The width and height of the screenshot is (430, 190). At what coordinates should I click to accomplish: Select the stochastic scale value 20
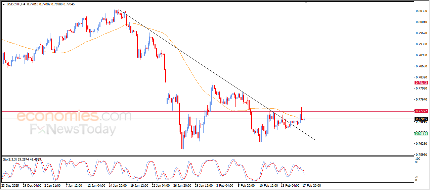click(417, 177)
